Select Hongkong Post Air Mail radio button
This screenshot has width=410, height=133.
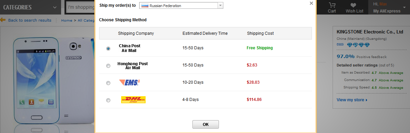pos(108,66)
